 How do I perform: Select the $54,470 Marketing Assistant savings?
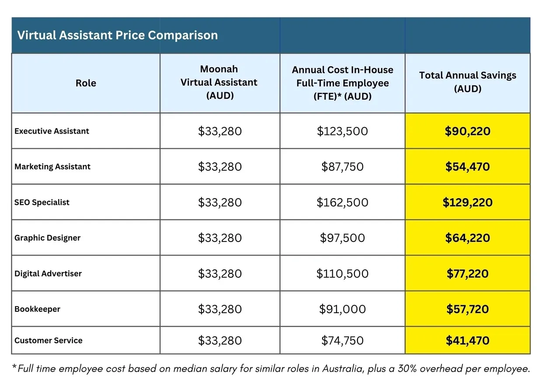point(467,166)
